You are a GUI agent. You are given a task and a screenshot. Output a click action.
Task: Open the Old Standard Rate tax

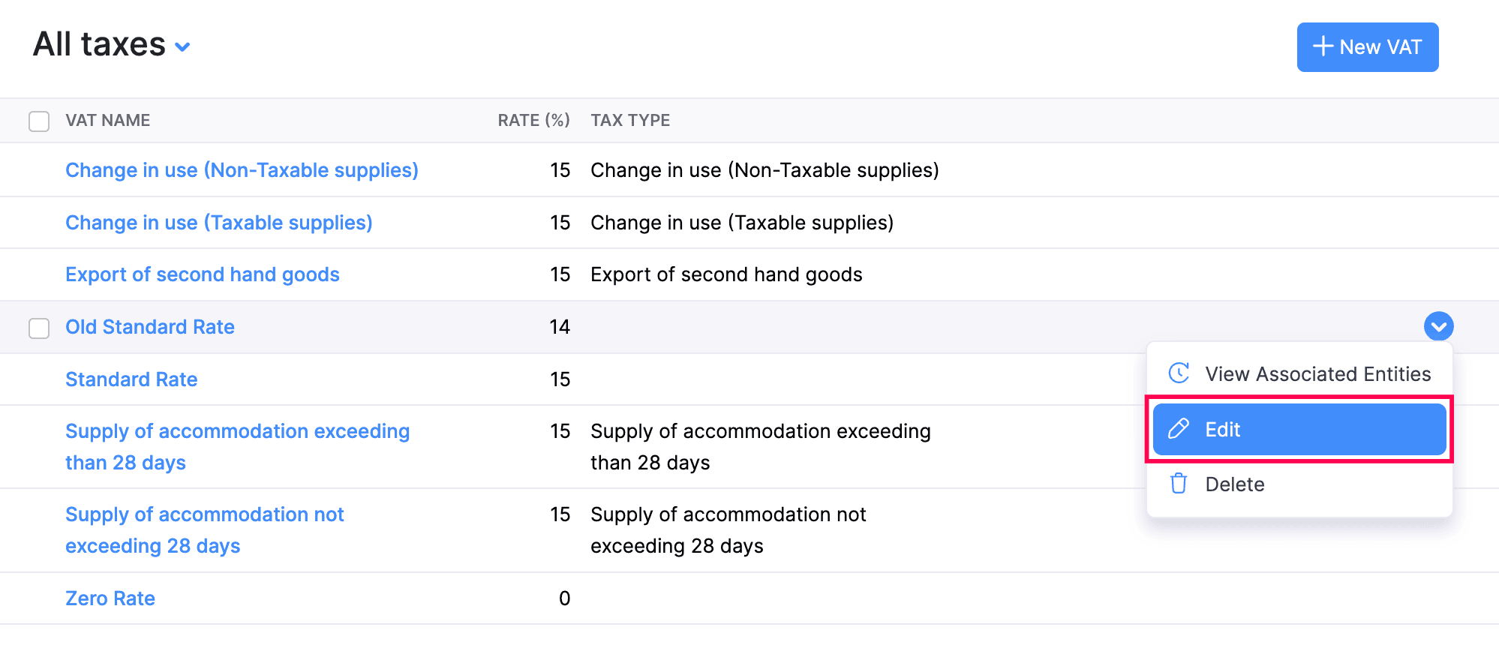[x=149, y=327]
